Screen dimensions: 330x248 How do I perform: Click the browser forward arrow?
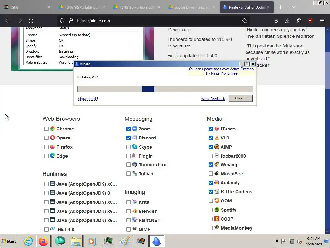[x=19, y=21]
